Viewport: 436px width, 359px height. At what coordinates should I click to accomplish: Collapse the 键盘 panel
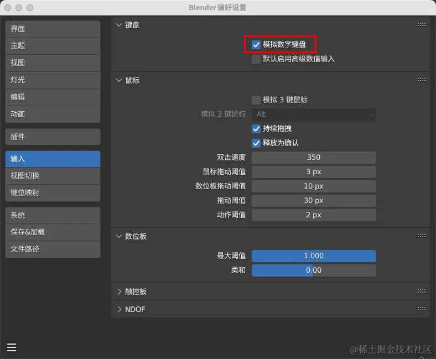[x=119, y=25]
